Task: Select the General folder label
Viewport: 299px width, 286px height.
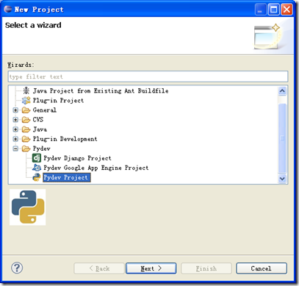Action: (45, 110)
